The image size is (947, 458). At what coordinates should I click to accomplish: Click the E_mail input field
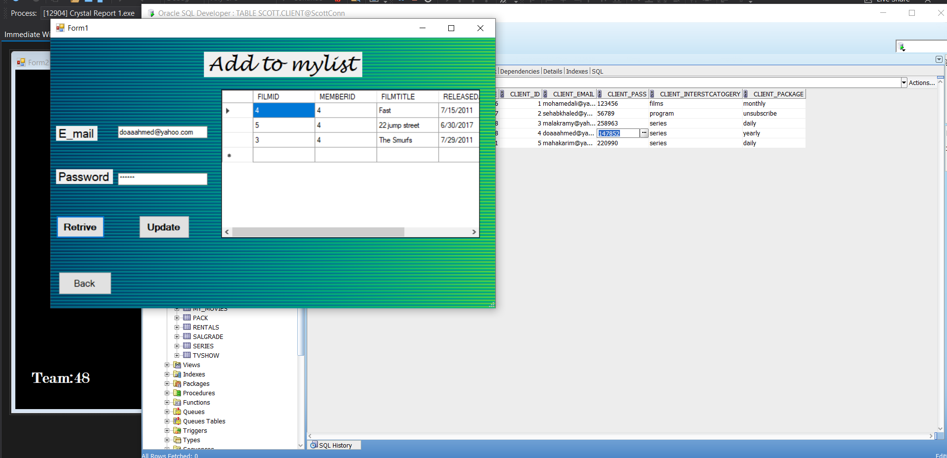click(x=162, y=131)
